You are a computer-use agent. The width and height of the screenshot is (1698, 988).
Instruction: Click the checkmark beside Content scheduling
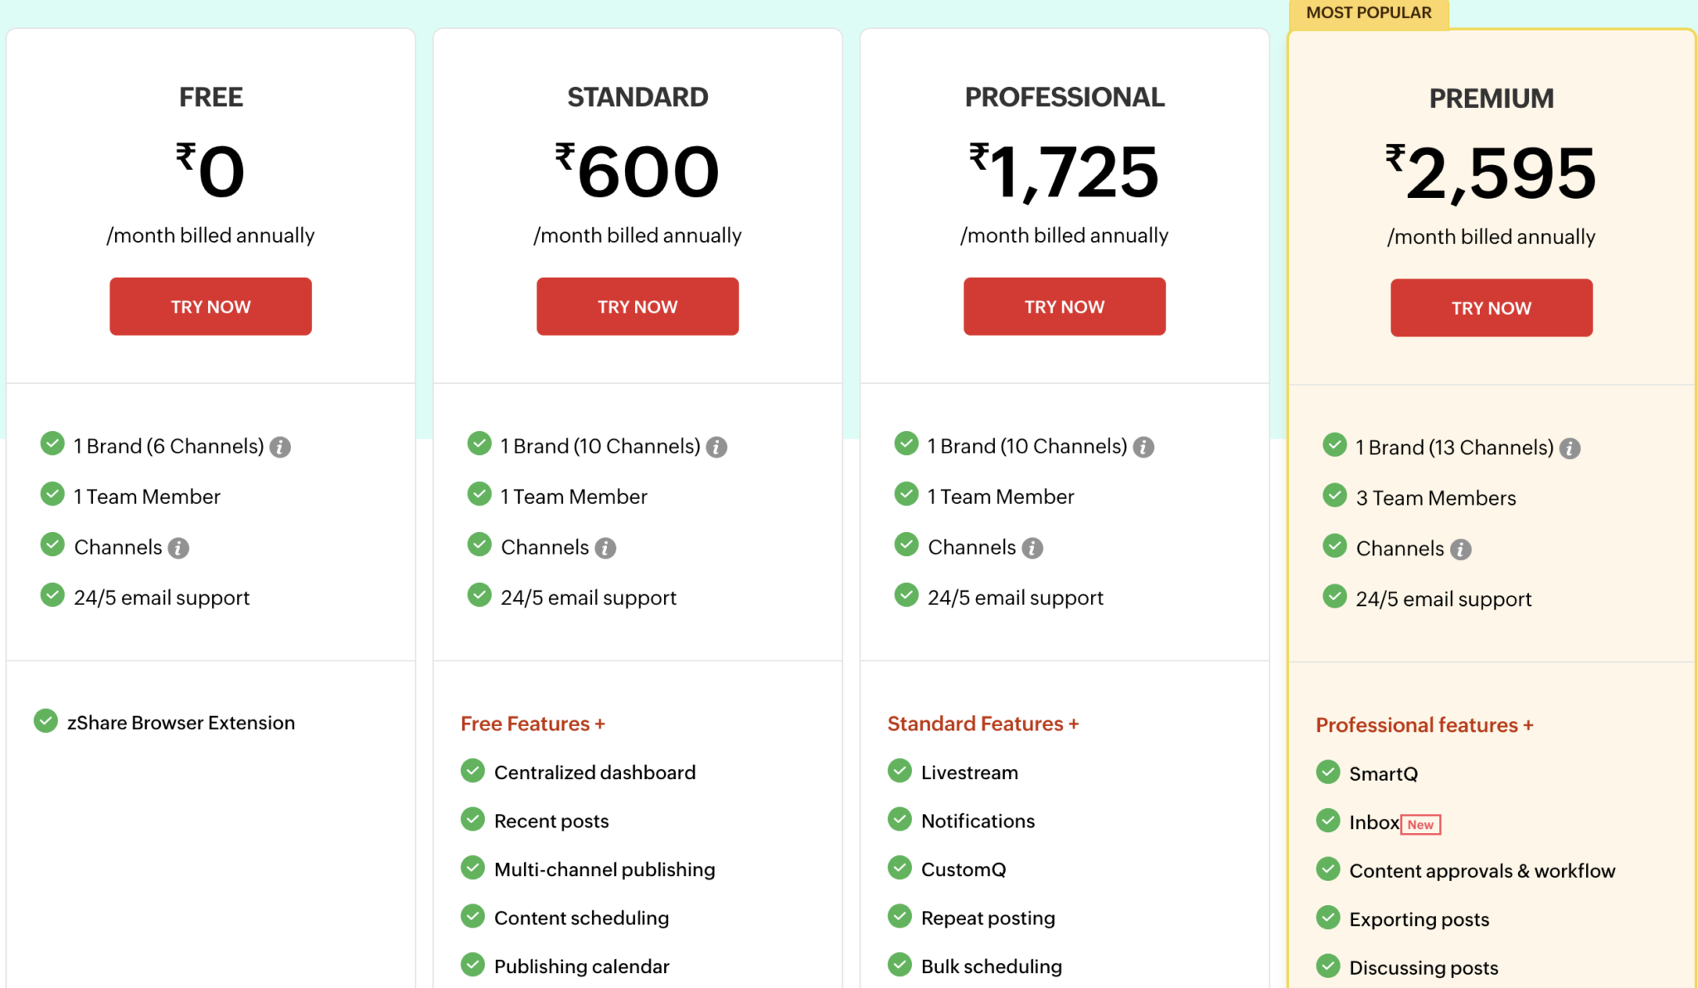coord(473,916)
